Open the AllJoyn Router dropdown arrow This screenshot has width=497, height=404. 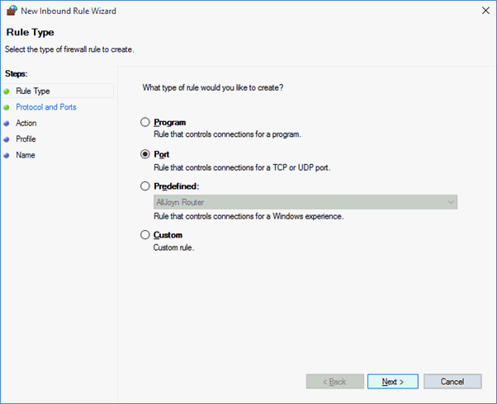click(451, 202)
